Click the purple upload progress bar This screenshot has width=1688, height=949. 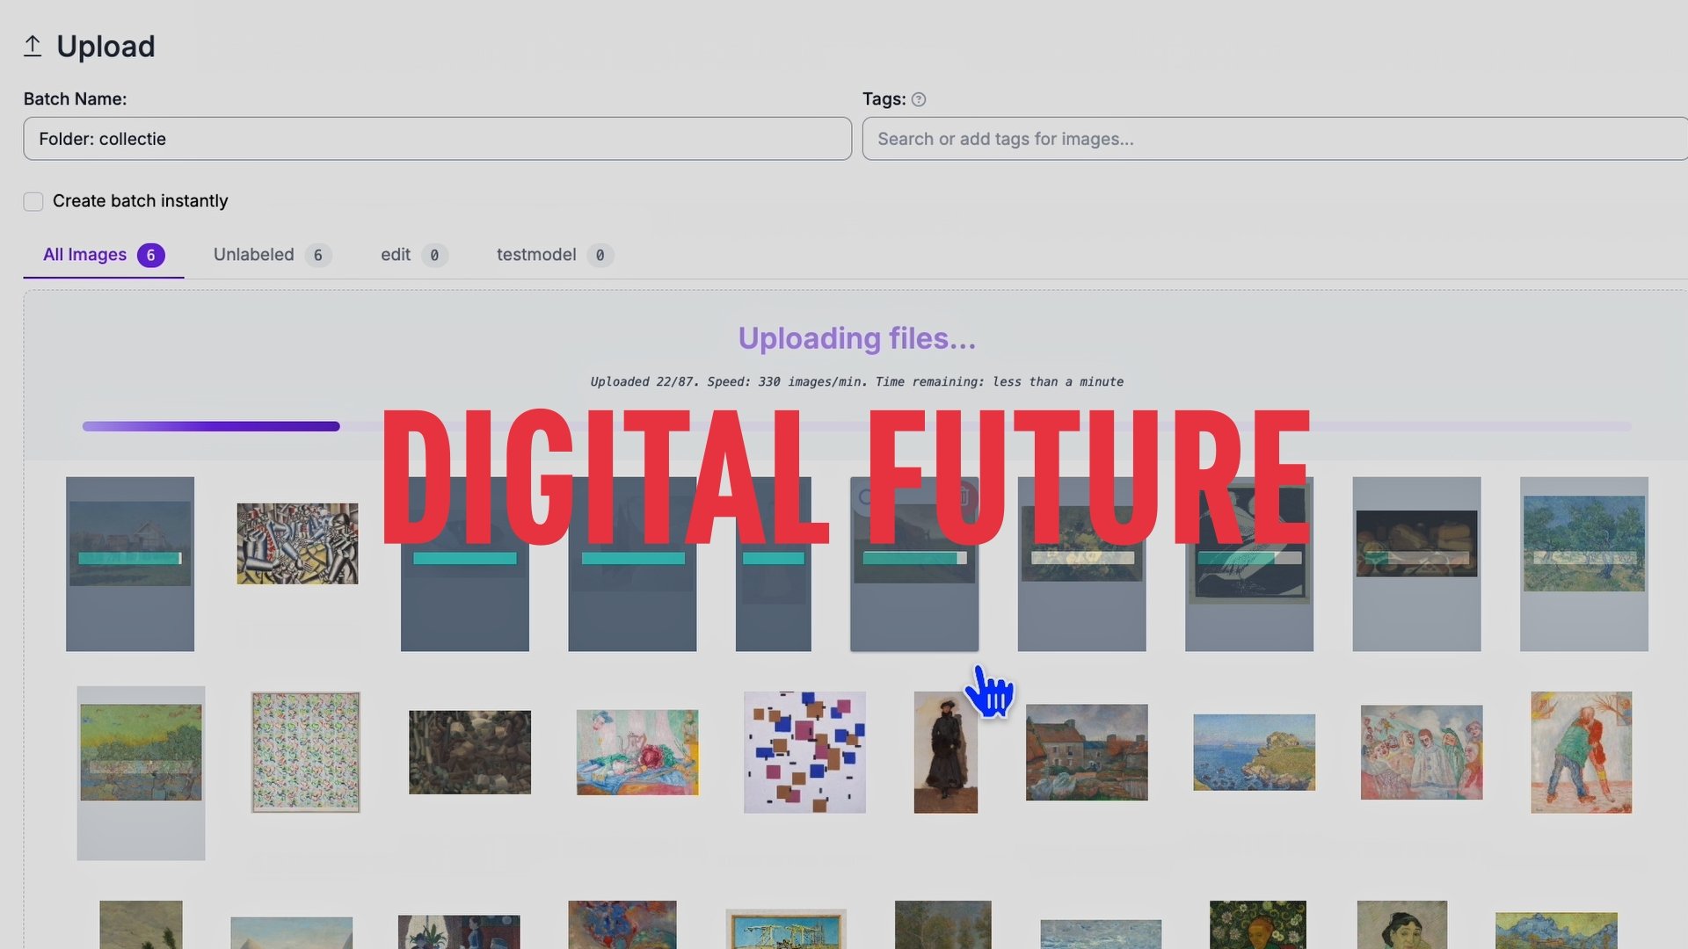pos(211,426)
